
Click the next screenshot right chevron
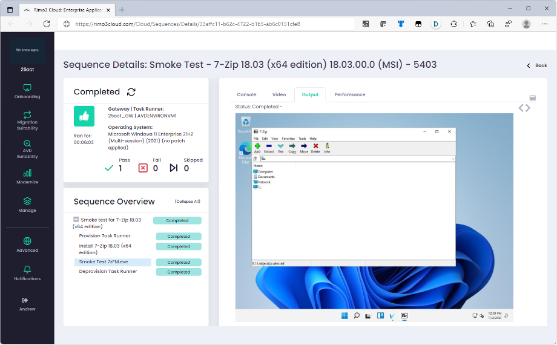pyautogui.click(x=528, y=108)
